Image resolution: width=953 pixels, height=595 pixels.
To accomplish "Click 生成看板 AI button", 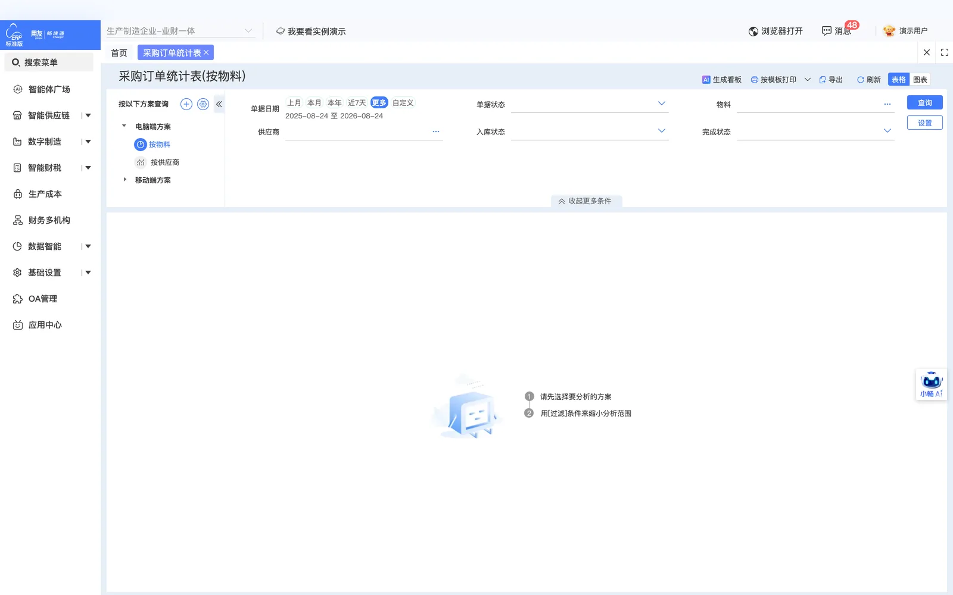I will (722, 80).
